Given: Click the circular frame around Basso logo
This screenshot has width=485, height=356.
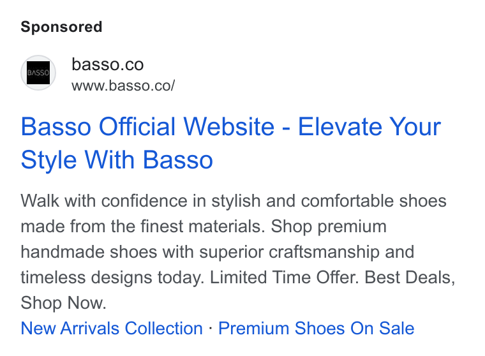Looking at the screenshot, I should tap(38, 73).
